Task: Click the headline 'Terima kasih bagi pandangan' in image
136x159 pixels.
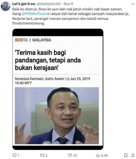Action: point(48,60)
